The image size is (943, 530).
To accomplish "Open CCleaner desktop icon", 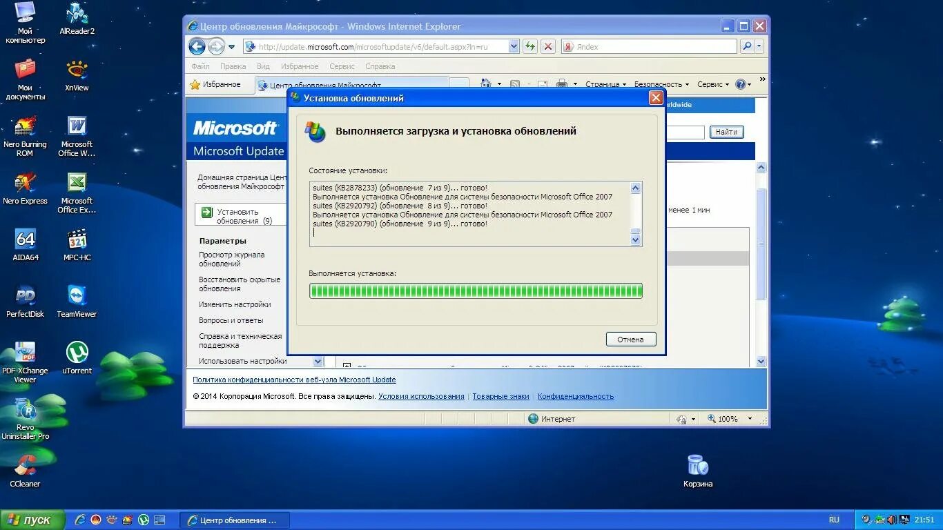I will [x=25, y=472].
